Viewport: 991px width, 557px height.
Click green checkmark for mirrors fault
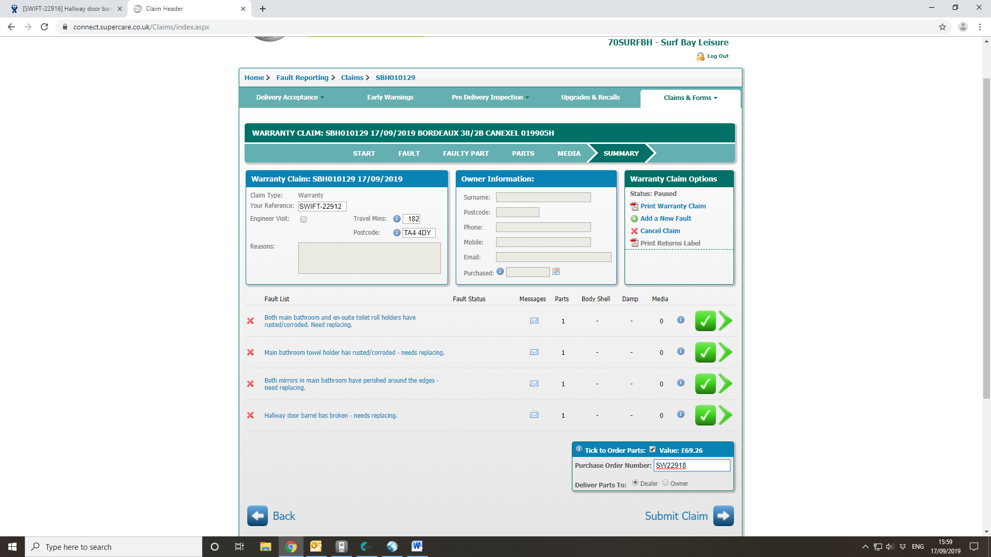[705, 384]
